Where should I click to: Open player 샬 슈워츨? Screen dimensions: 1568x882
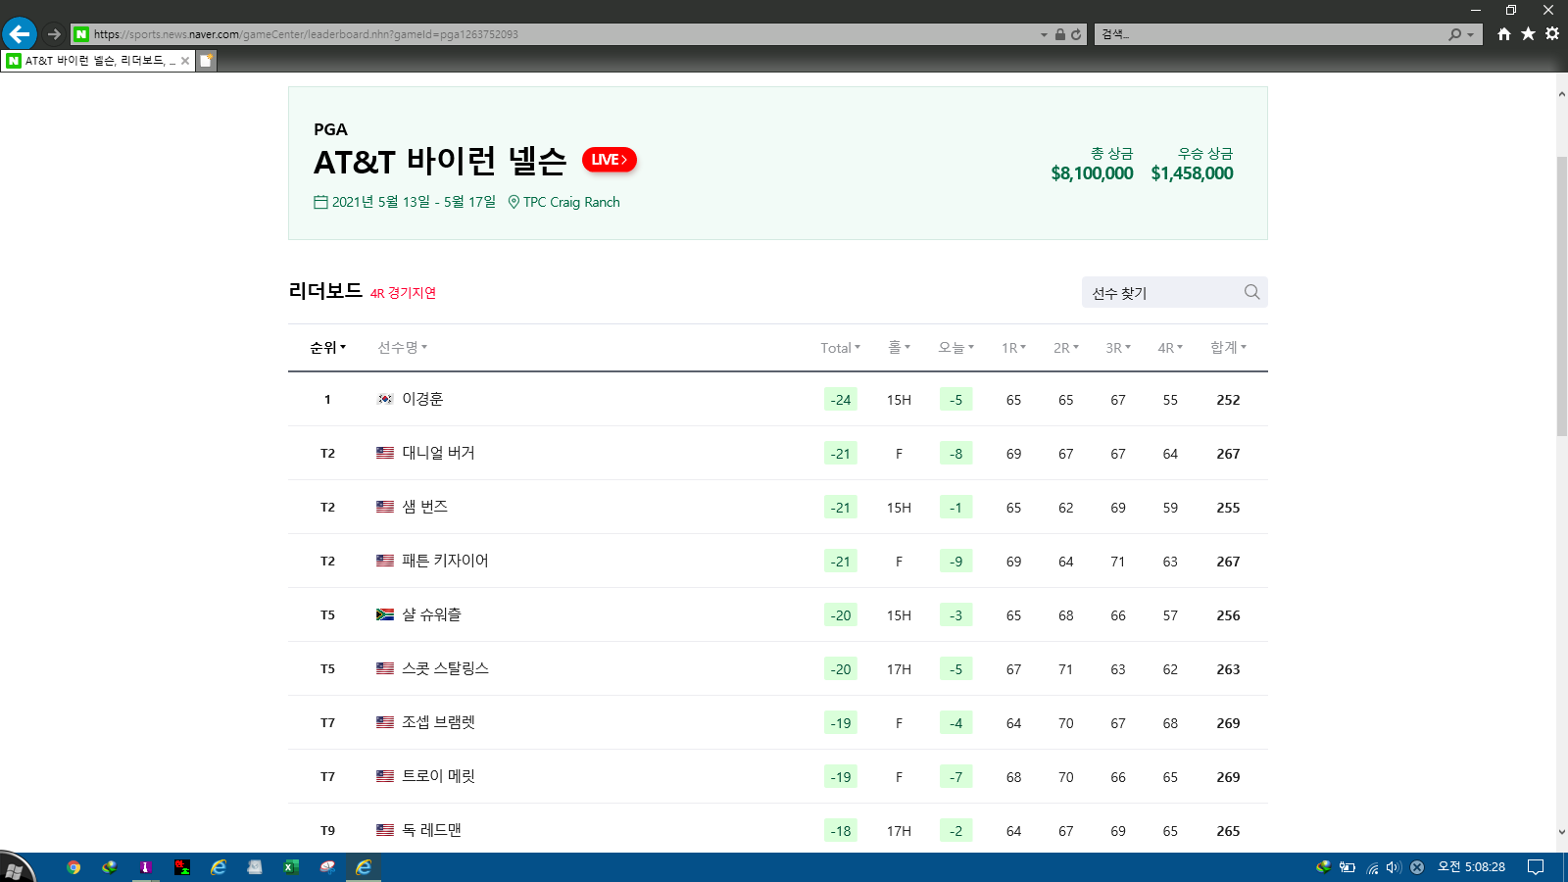[x=431, y=614]
